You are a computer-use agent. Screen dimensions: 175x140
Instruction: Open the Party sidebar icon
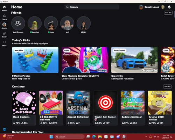point(4,33)
